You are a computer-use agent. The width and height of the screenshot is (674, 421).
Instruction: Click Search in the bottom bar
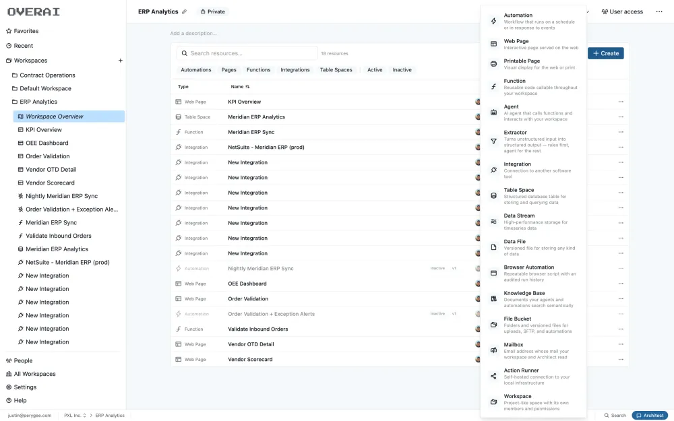[x=615, y=416]
